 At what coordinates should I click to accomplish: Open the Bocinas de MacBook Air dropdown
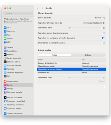click(x=94, y=23)
